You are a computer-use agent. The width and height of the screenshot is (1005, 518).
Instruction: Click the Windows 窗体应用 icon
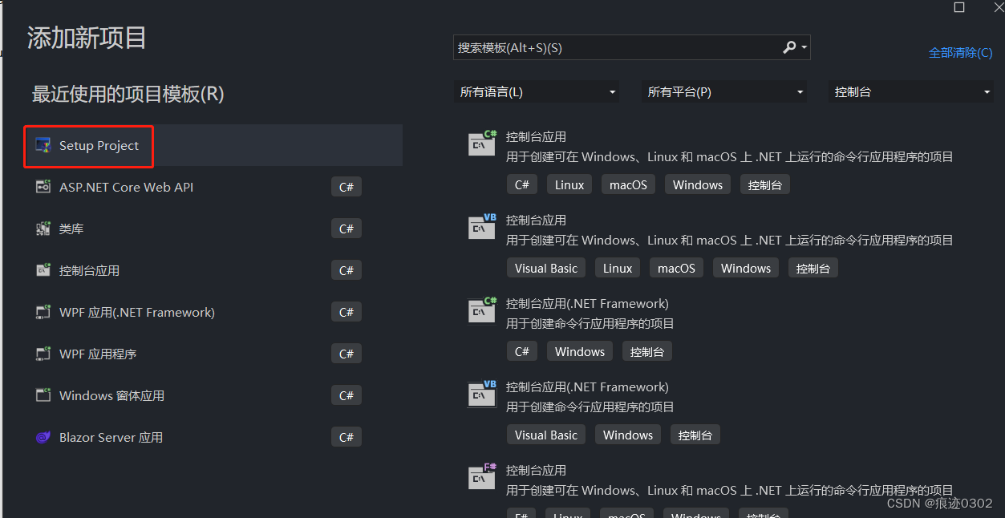(43, 395)
